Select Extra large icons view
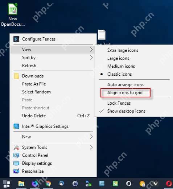Image resolution: width=173 pixels, height=189 pixels. pyautogui.click(x=134, y=50)
